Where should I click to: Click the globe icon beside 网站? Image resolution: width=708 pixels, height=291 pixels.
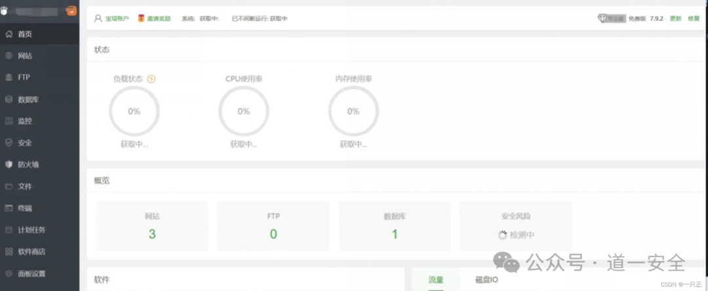point(9,56)
